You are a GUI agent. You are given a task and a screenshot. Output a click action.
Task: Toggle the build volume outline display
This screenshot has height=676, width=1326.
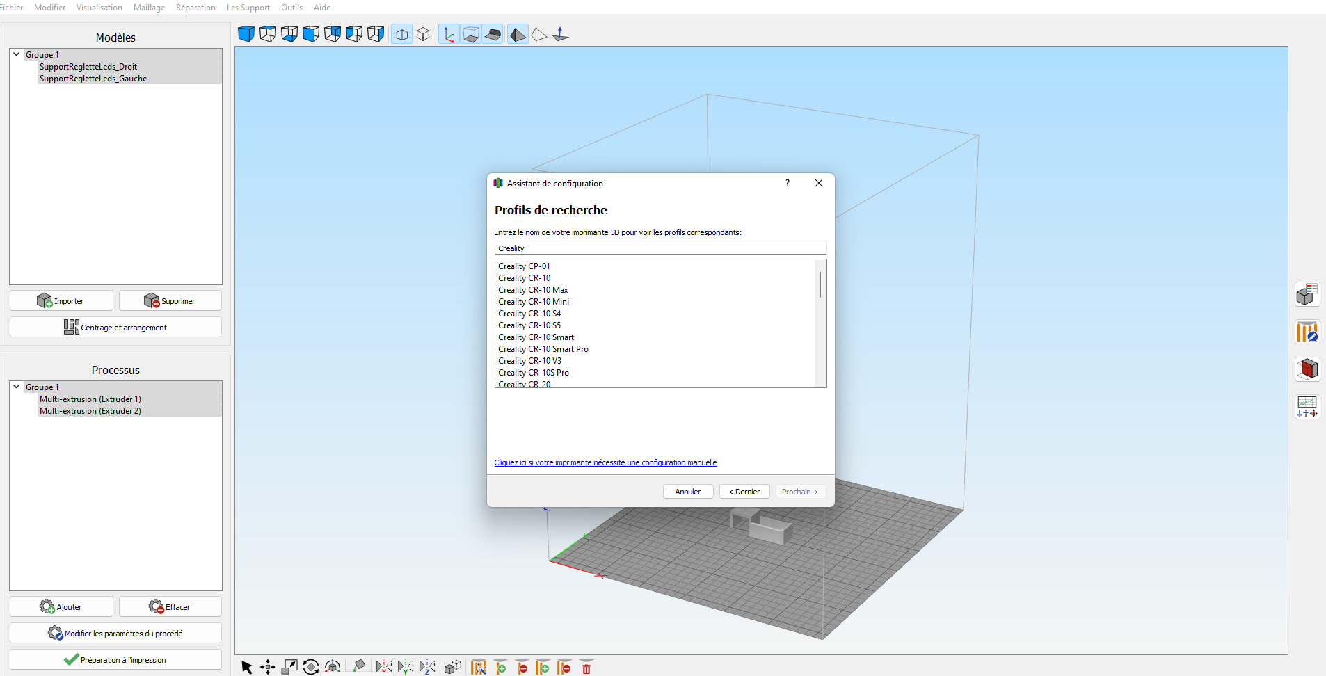(471, 34)
